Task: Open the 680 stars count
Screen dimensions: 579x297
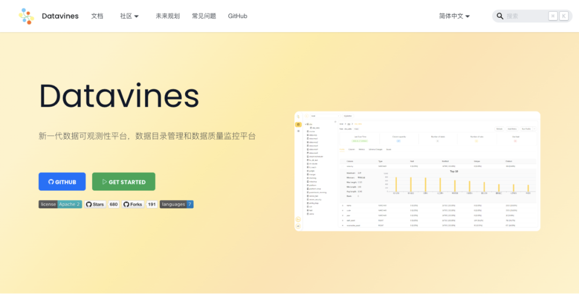Action: coord(114,204)
